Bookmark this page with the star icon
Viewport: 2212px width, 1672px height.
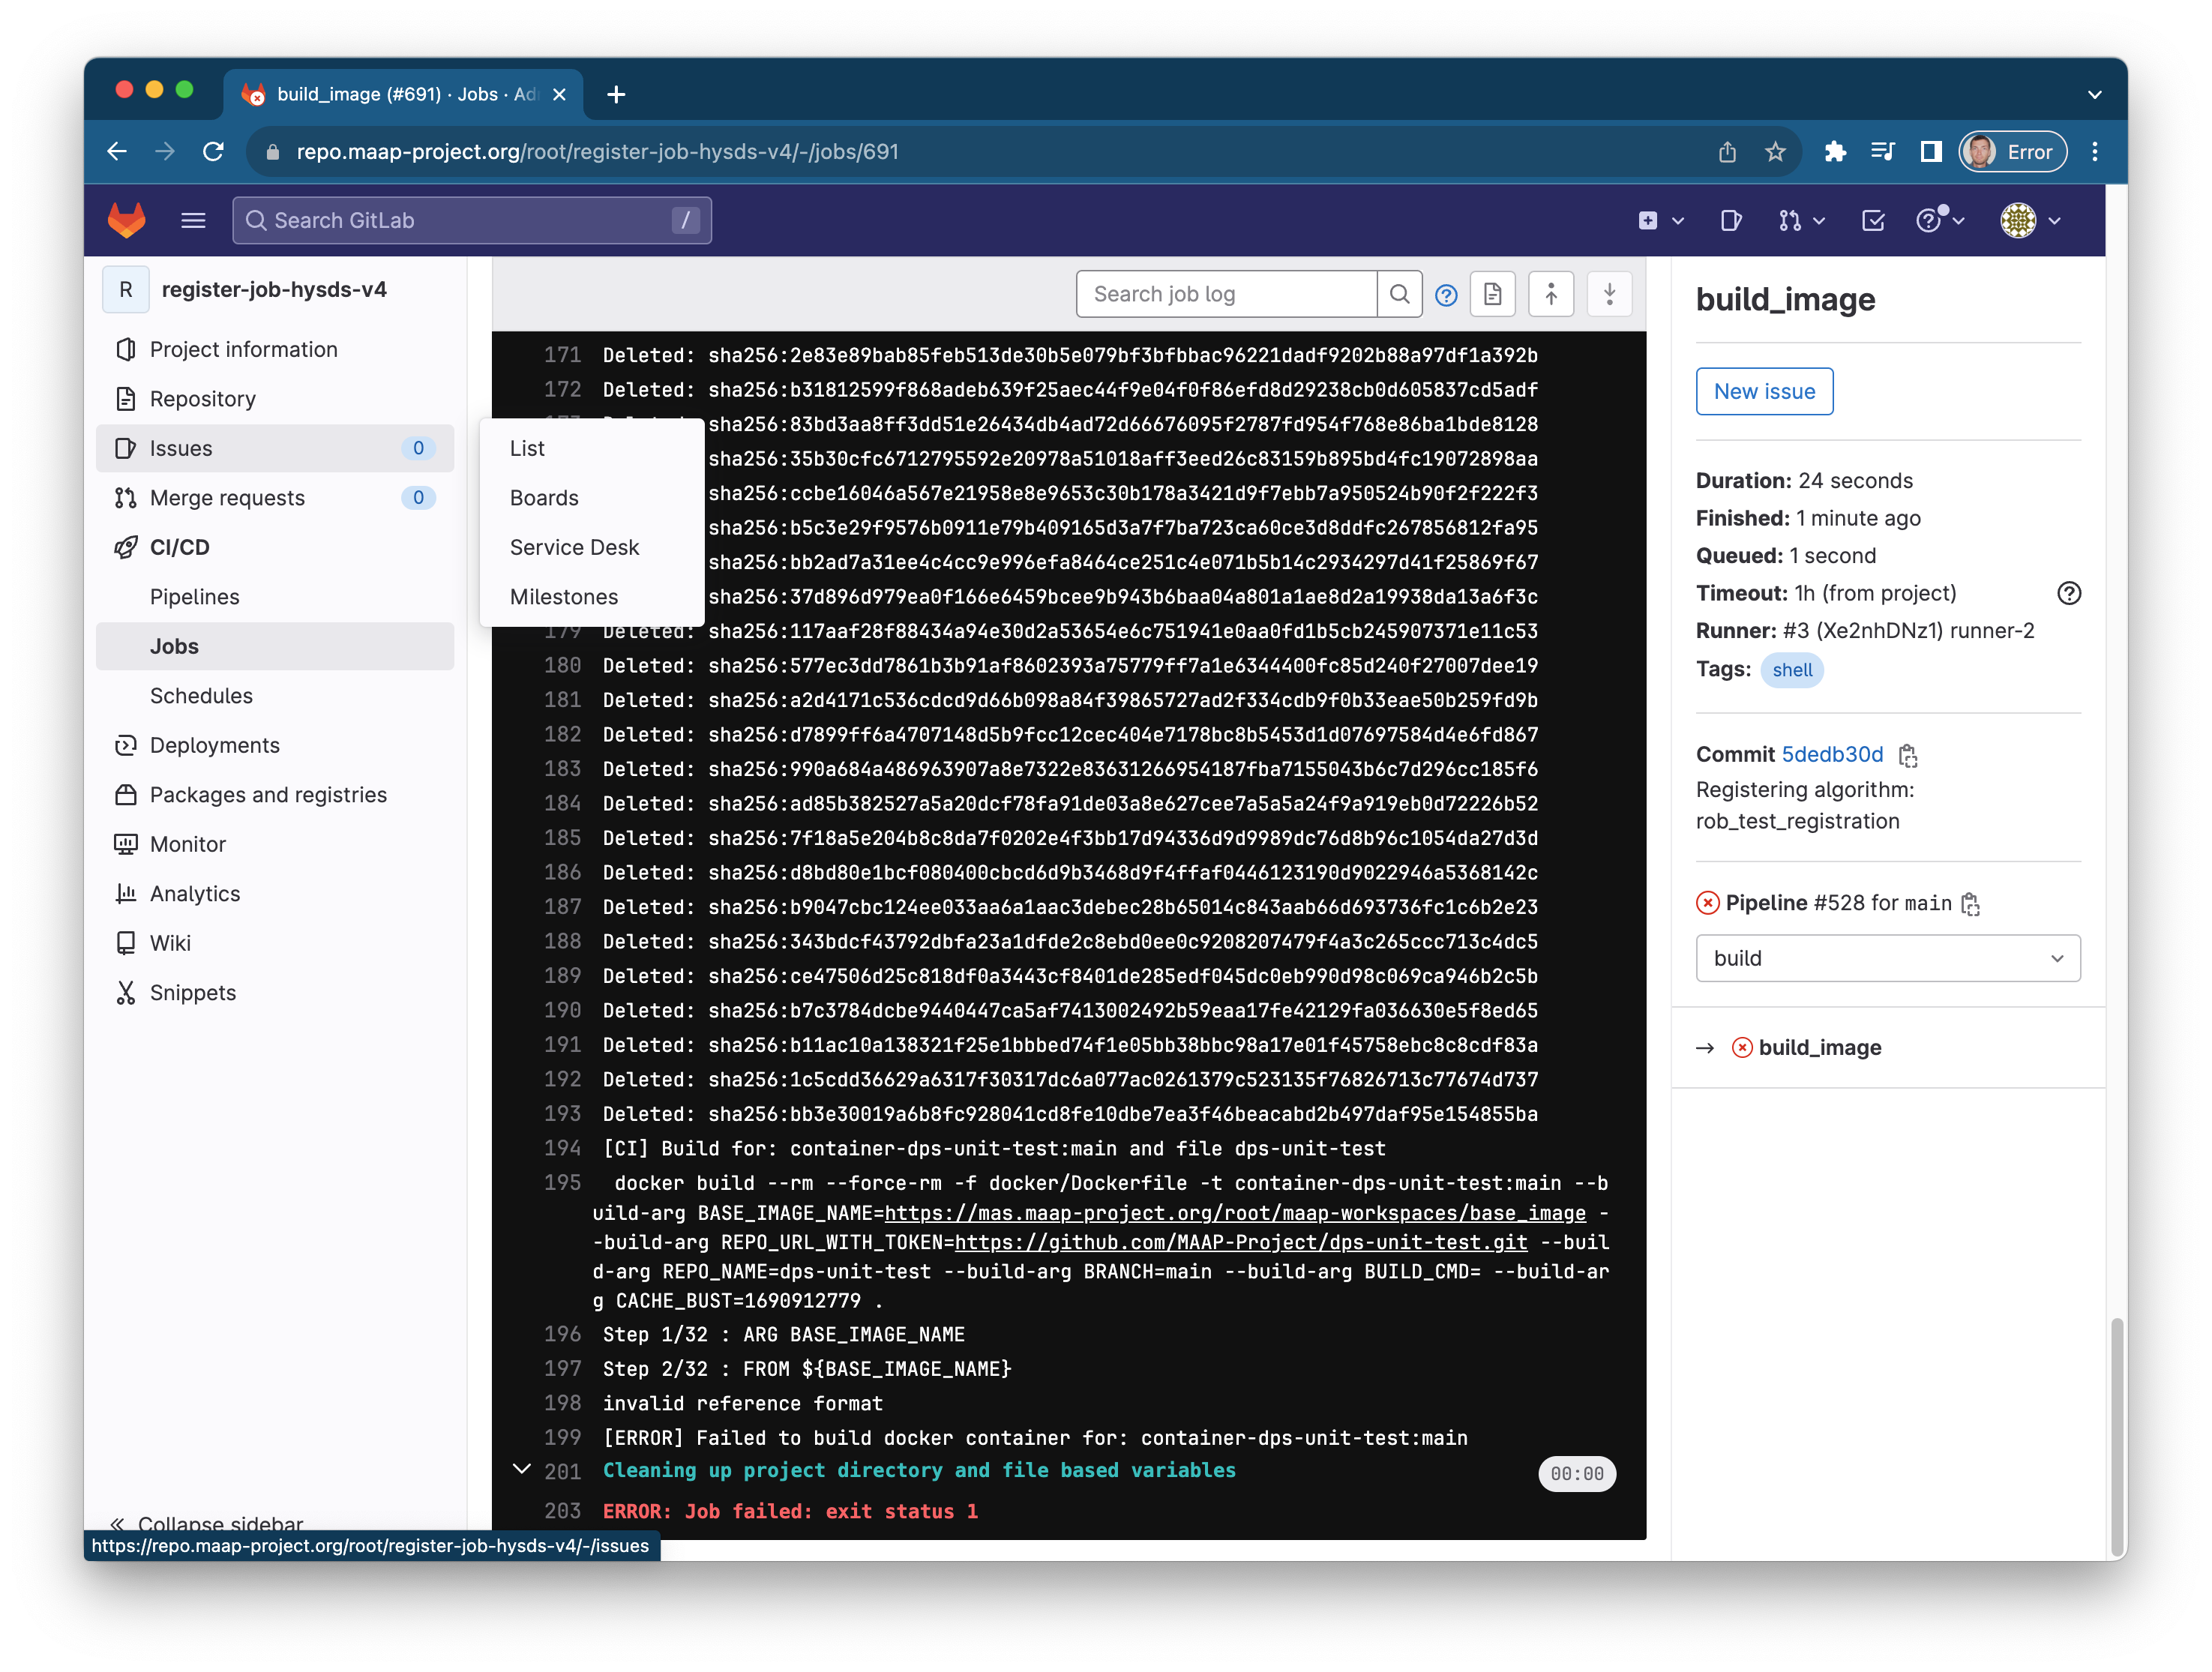coord(1775,151)
